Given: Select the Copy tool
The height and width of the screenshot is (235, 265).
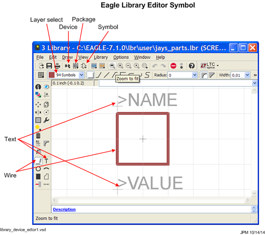Looking at the screenshot, I should (x=46, y=104).
